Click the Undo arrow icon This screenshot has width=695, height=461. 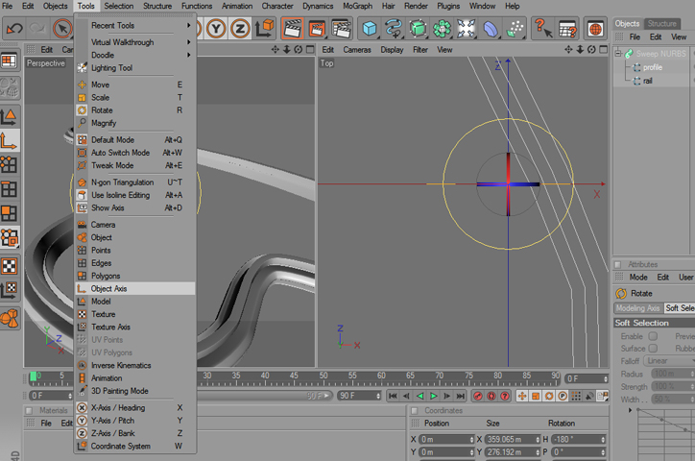pos(14,29)
